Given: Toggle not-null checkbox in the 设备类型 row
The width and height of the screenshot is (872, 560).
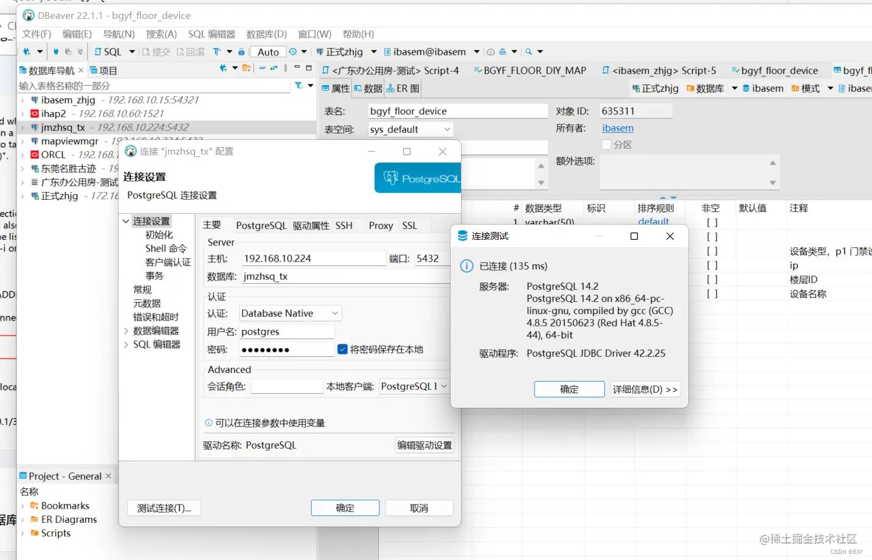Looking at the screenshot, I should [712, 251].
